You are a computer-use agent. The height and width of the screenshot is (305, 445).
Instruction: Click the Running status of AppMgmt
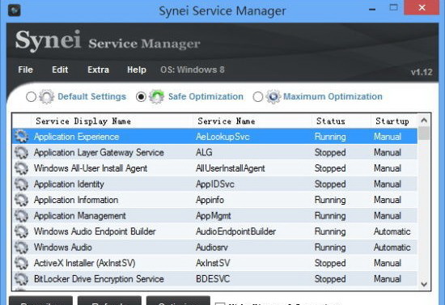click(x=330, y=216)
